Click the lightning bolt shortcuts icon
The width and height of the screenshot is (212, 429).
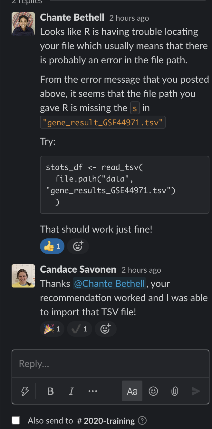coord(25,391)
